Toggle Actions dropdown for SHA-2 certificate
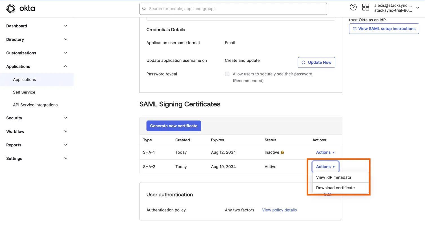Viewport: 425px width, 232px height. (x=325, y=167)
